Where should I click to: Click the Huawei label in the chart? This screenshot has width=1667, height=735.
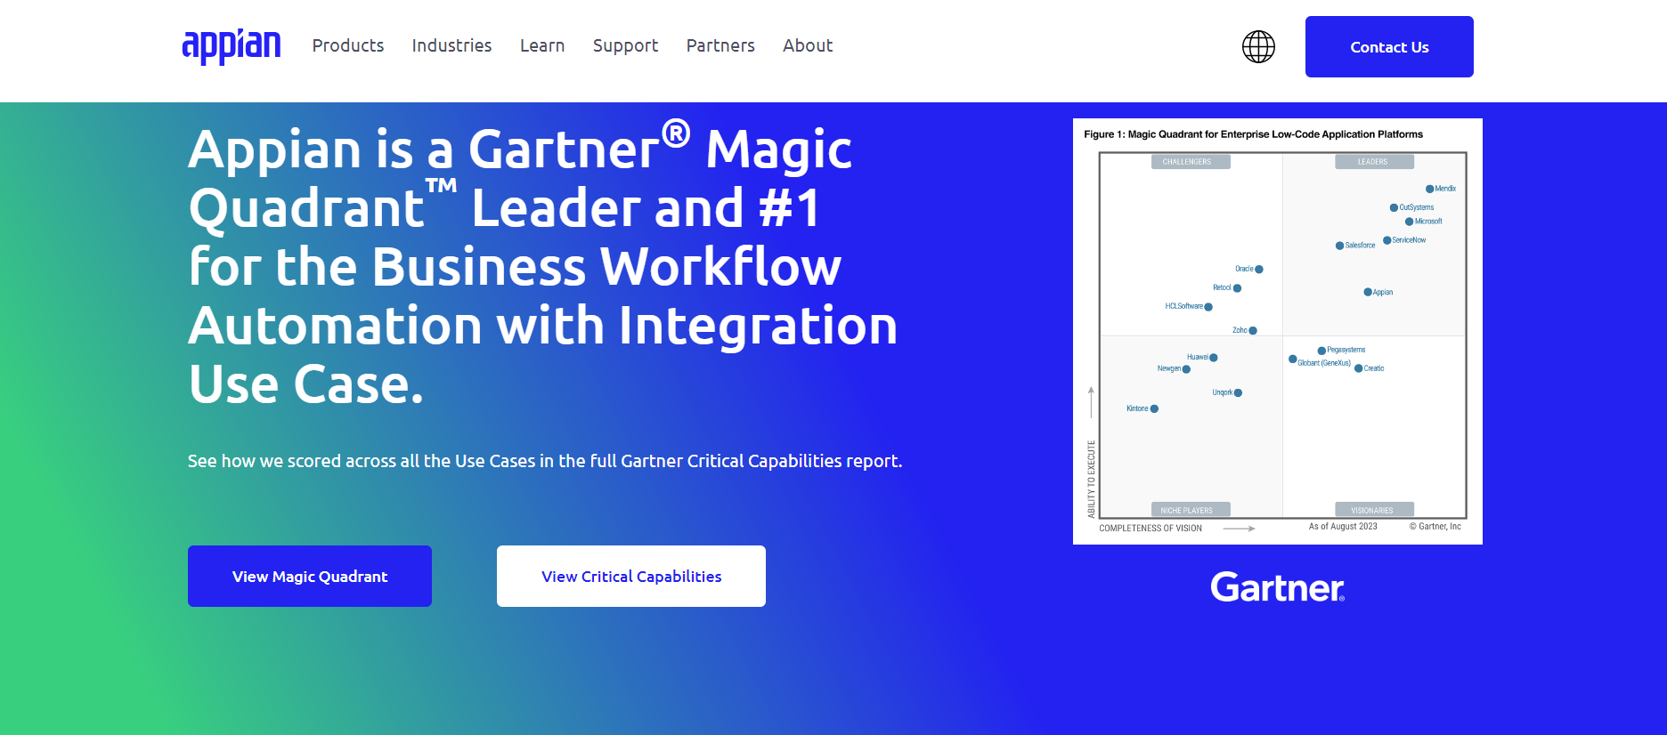coord(1198,357)
